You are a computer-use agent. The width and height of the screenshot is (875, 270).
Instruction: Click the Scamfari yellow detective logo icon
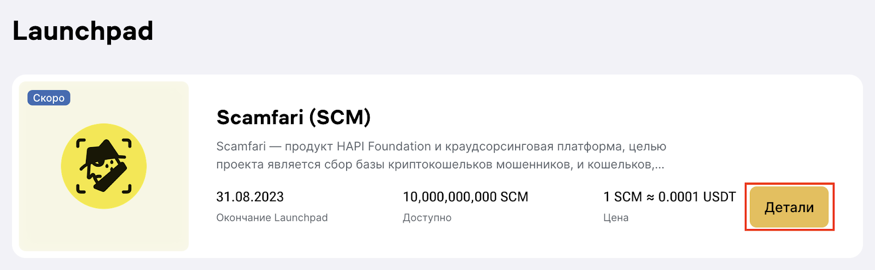click(104, 166)
